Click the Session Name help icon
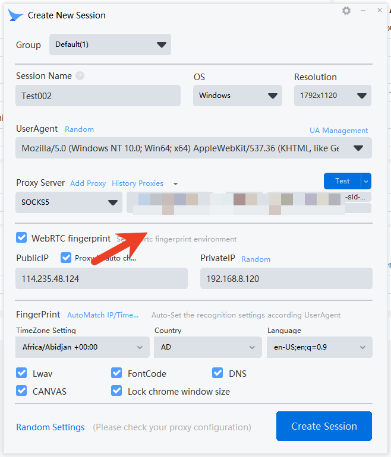The width and height of the screenshot is (391, 457). tap(80, 76)
